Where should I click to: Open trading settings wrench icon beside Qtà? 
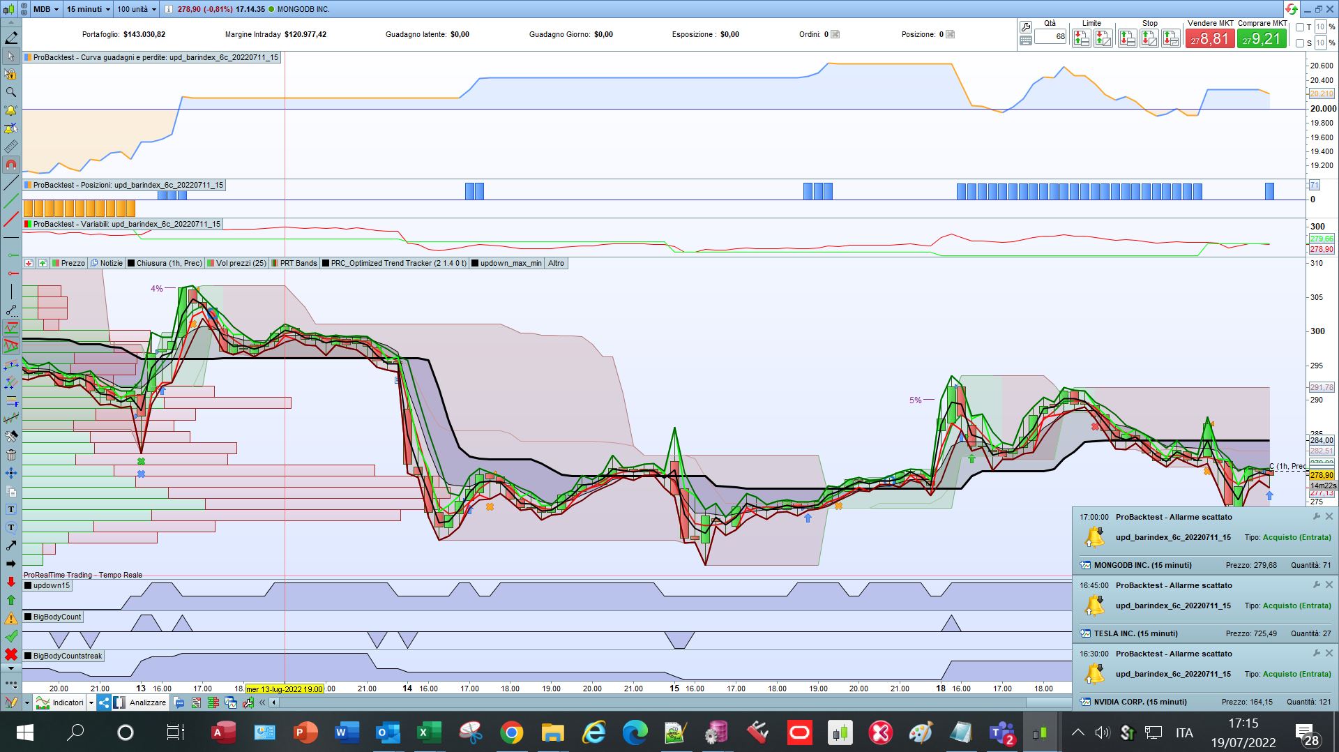(x=1025, y=27)
